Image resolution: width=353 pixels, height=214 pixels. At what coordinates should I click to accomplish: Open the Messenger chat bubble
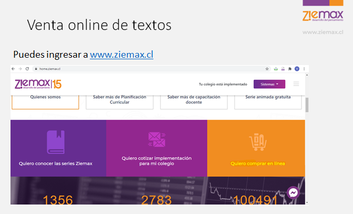coord(293,192)
